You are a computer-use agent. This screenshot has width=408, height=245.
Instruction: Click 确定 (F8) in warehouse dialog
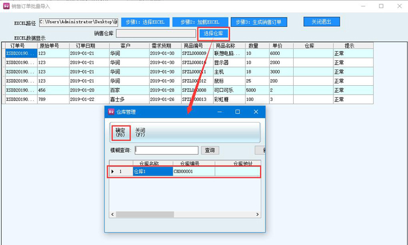[x=119, y=132]
